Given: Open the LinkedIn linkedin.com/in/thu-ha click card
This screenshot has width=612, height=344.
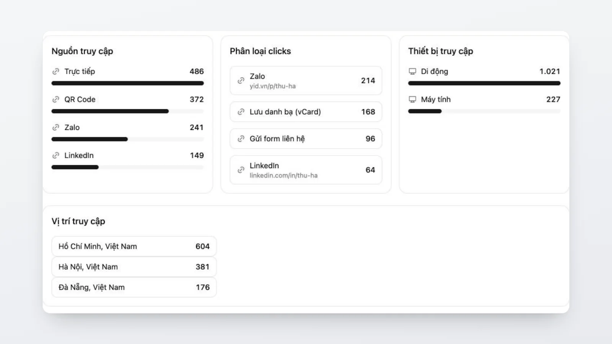Looking at the screenshot, I should click(x=306, y=170).
